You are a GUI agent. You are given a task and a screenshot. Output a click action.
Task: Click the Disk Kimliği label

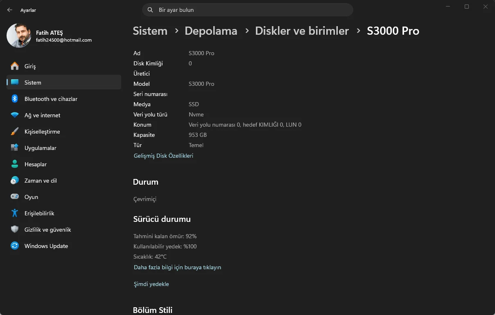148,63
